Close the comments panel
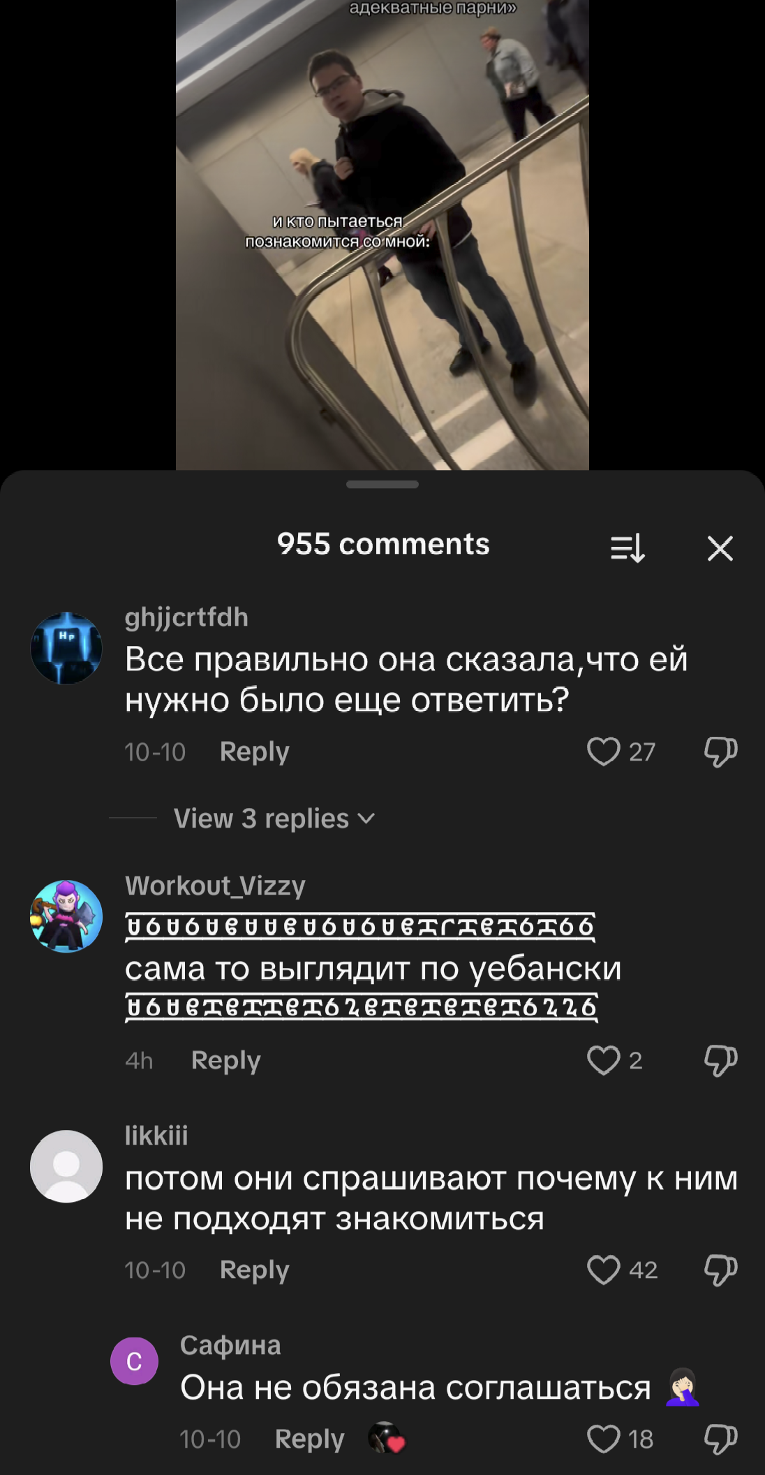Image resolution: width=765 pixels, height=1475 pixels. pos(720,548)
